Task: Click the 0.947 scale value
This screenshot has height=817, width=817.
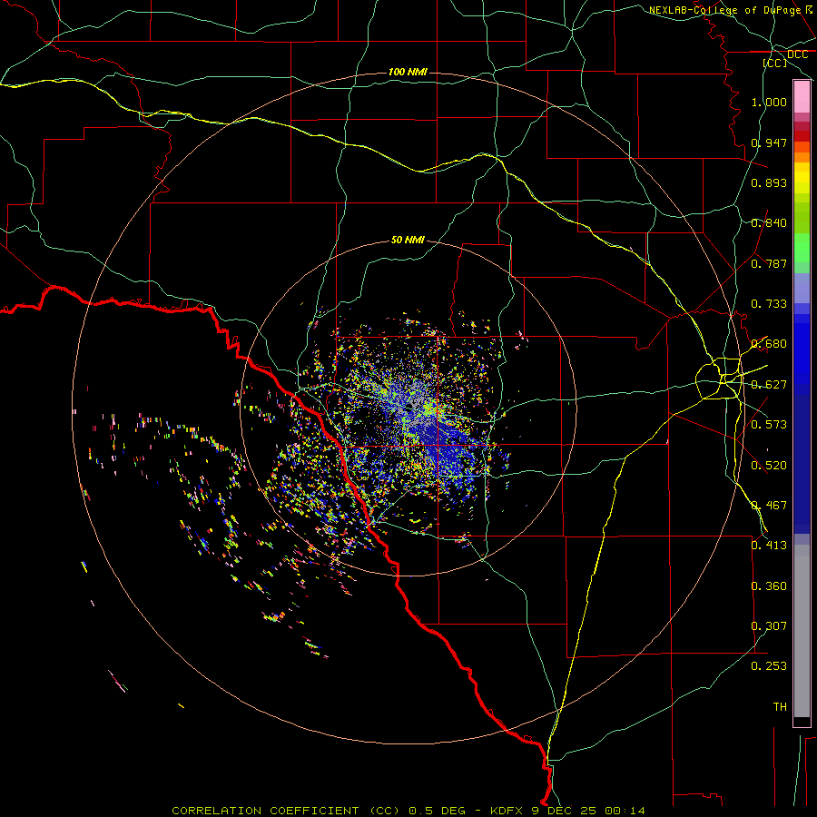Action: click(769, 143)
